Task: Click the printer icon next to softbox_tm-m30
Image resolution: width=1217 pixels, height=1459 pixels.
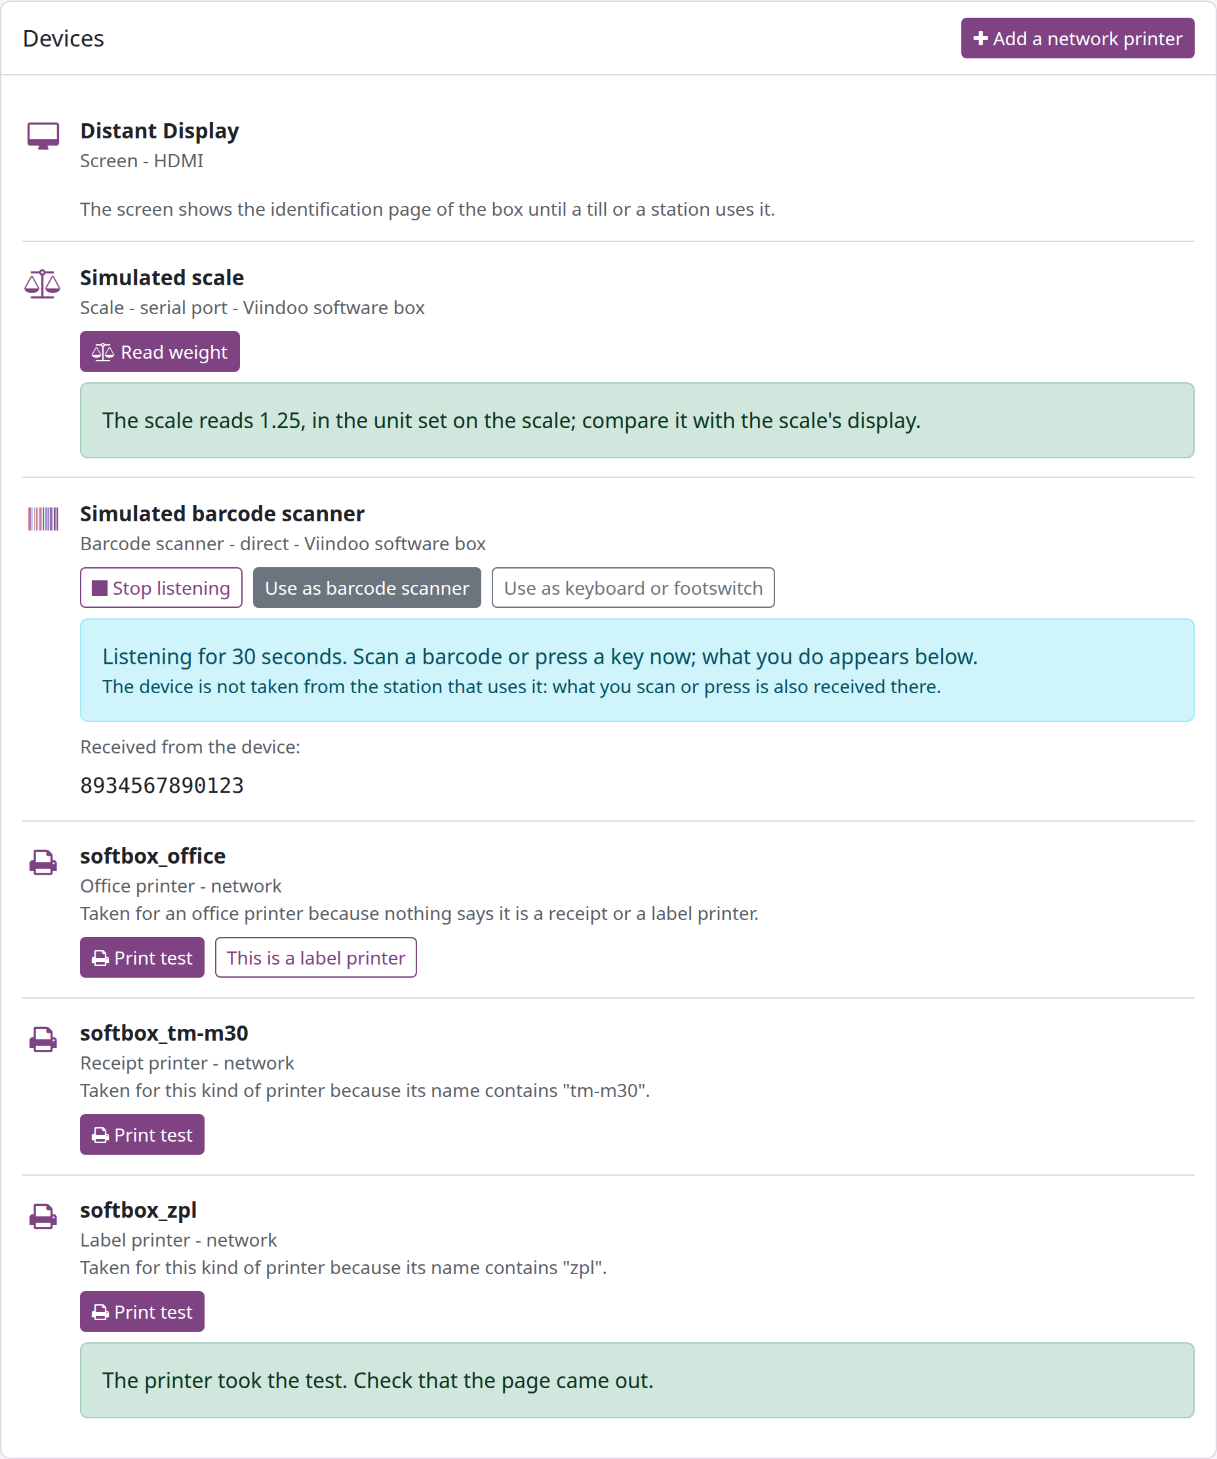Action: (x=43, y=1039)
